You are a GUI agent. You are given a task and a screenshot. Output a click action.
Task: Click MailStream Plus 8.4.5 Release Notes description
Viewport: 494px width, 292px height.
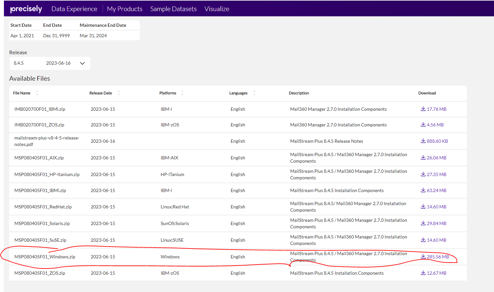(327, 141)
